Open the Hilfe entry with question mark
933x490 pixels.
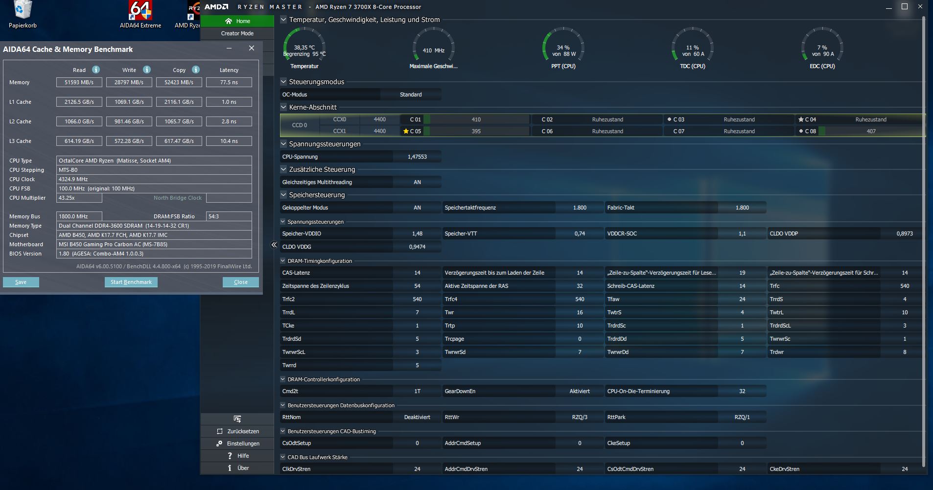click(237, 456)
